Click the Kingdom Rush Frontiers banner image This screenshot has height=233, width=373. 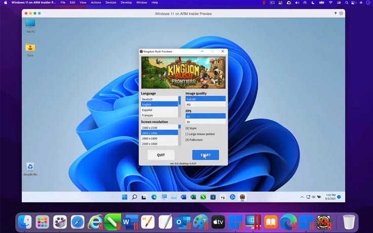point(183,73)
